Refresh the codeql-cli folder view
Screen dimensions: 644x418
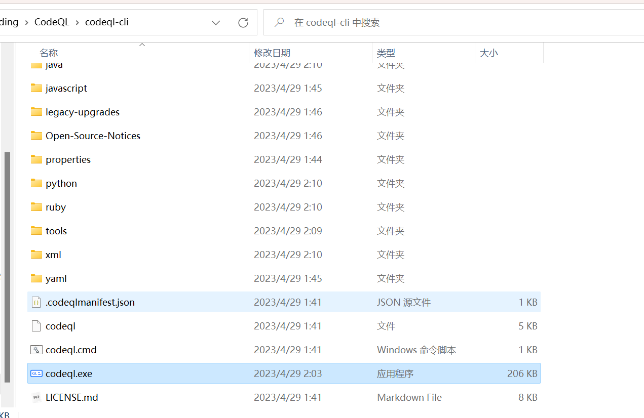tap(243, 22)
